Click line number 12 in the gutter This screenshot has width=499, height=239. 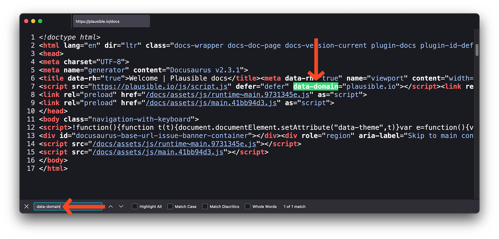point(31,127)
